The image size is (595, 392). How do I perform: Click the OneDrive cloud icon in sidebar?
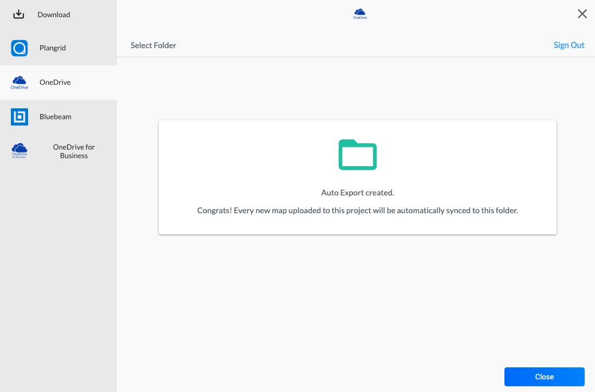(x=19, y=83)
